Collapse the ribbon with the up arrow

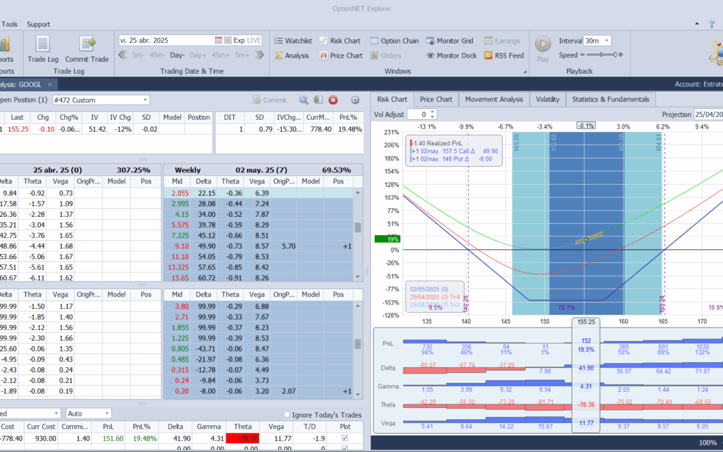click(697, 24)
